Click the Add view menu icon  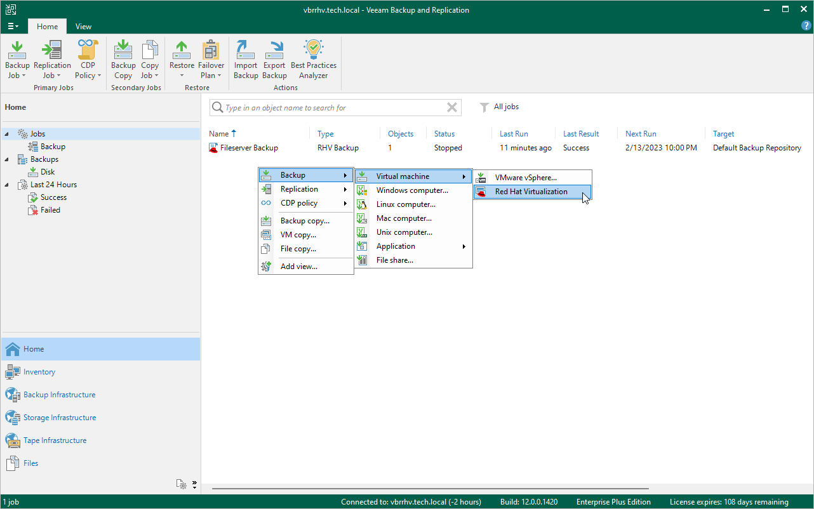[267, 267]
